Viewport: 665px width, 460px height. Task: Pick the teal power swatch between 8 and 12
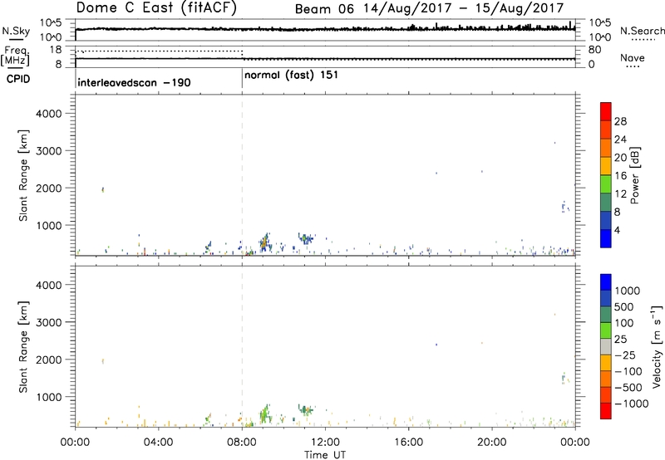point(606,203)
